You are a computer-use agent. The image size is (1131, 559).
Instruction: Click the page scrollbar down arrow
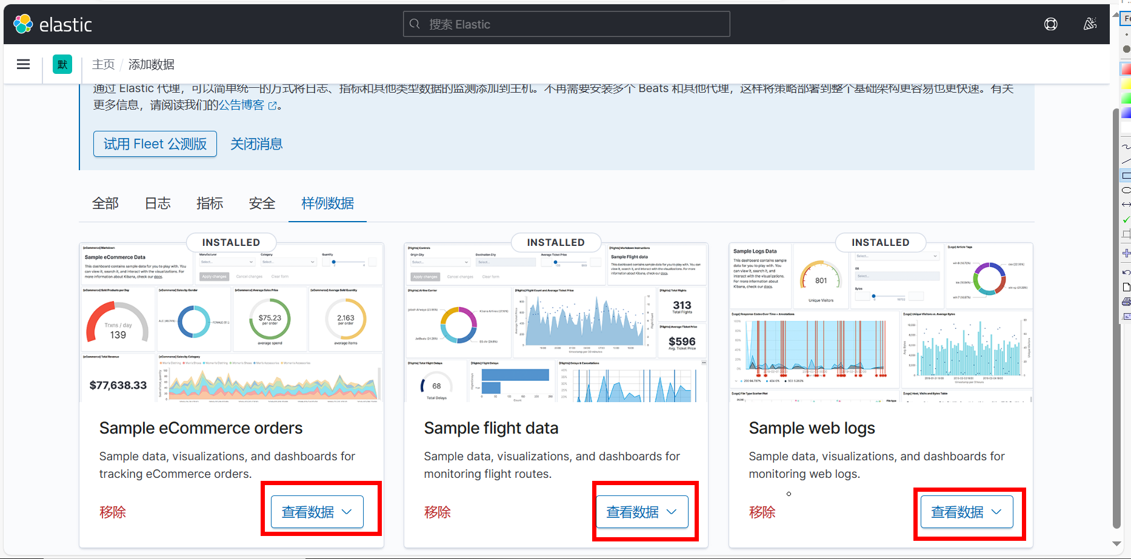[1116, 544]
